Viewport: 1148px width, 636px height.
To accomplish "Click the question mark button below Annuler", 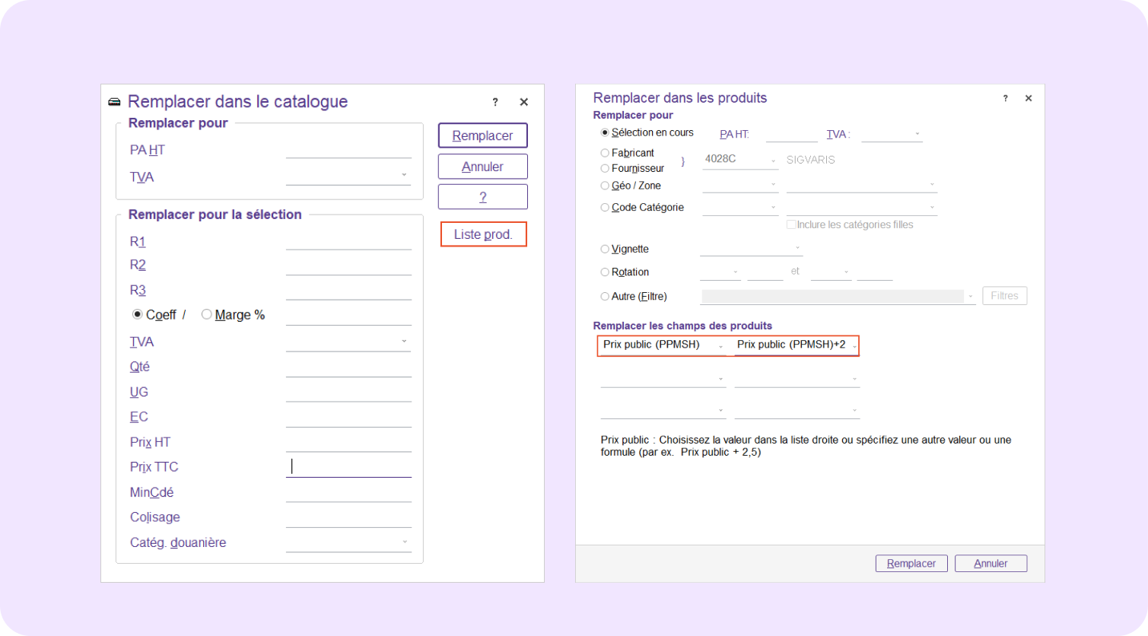I will 482,197.
